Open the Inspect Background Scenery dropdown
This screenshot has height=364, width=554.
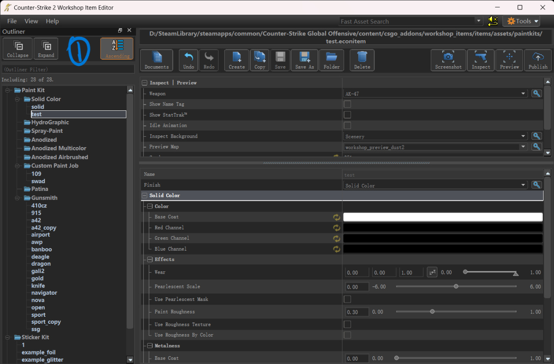point(435,136)
